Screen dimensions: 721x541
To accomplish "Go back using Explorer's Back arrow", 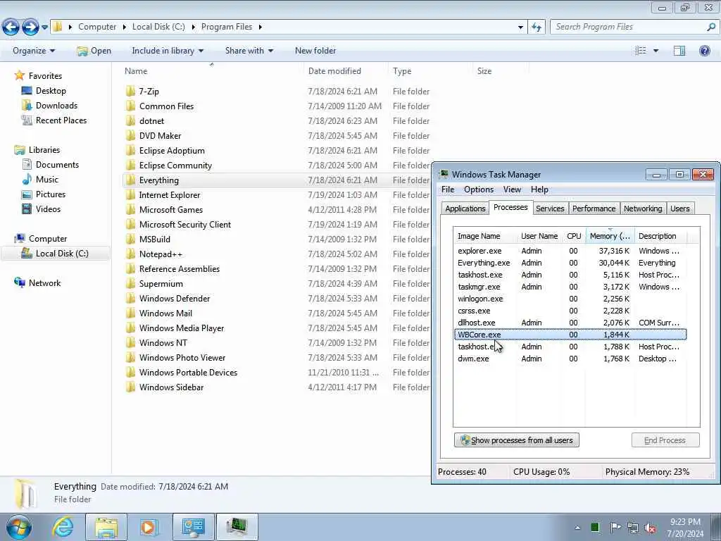I will [x=11, y=27].
